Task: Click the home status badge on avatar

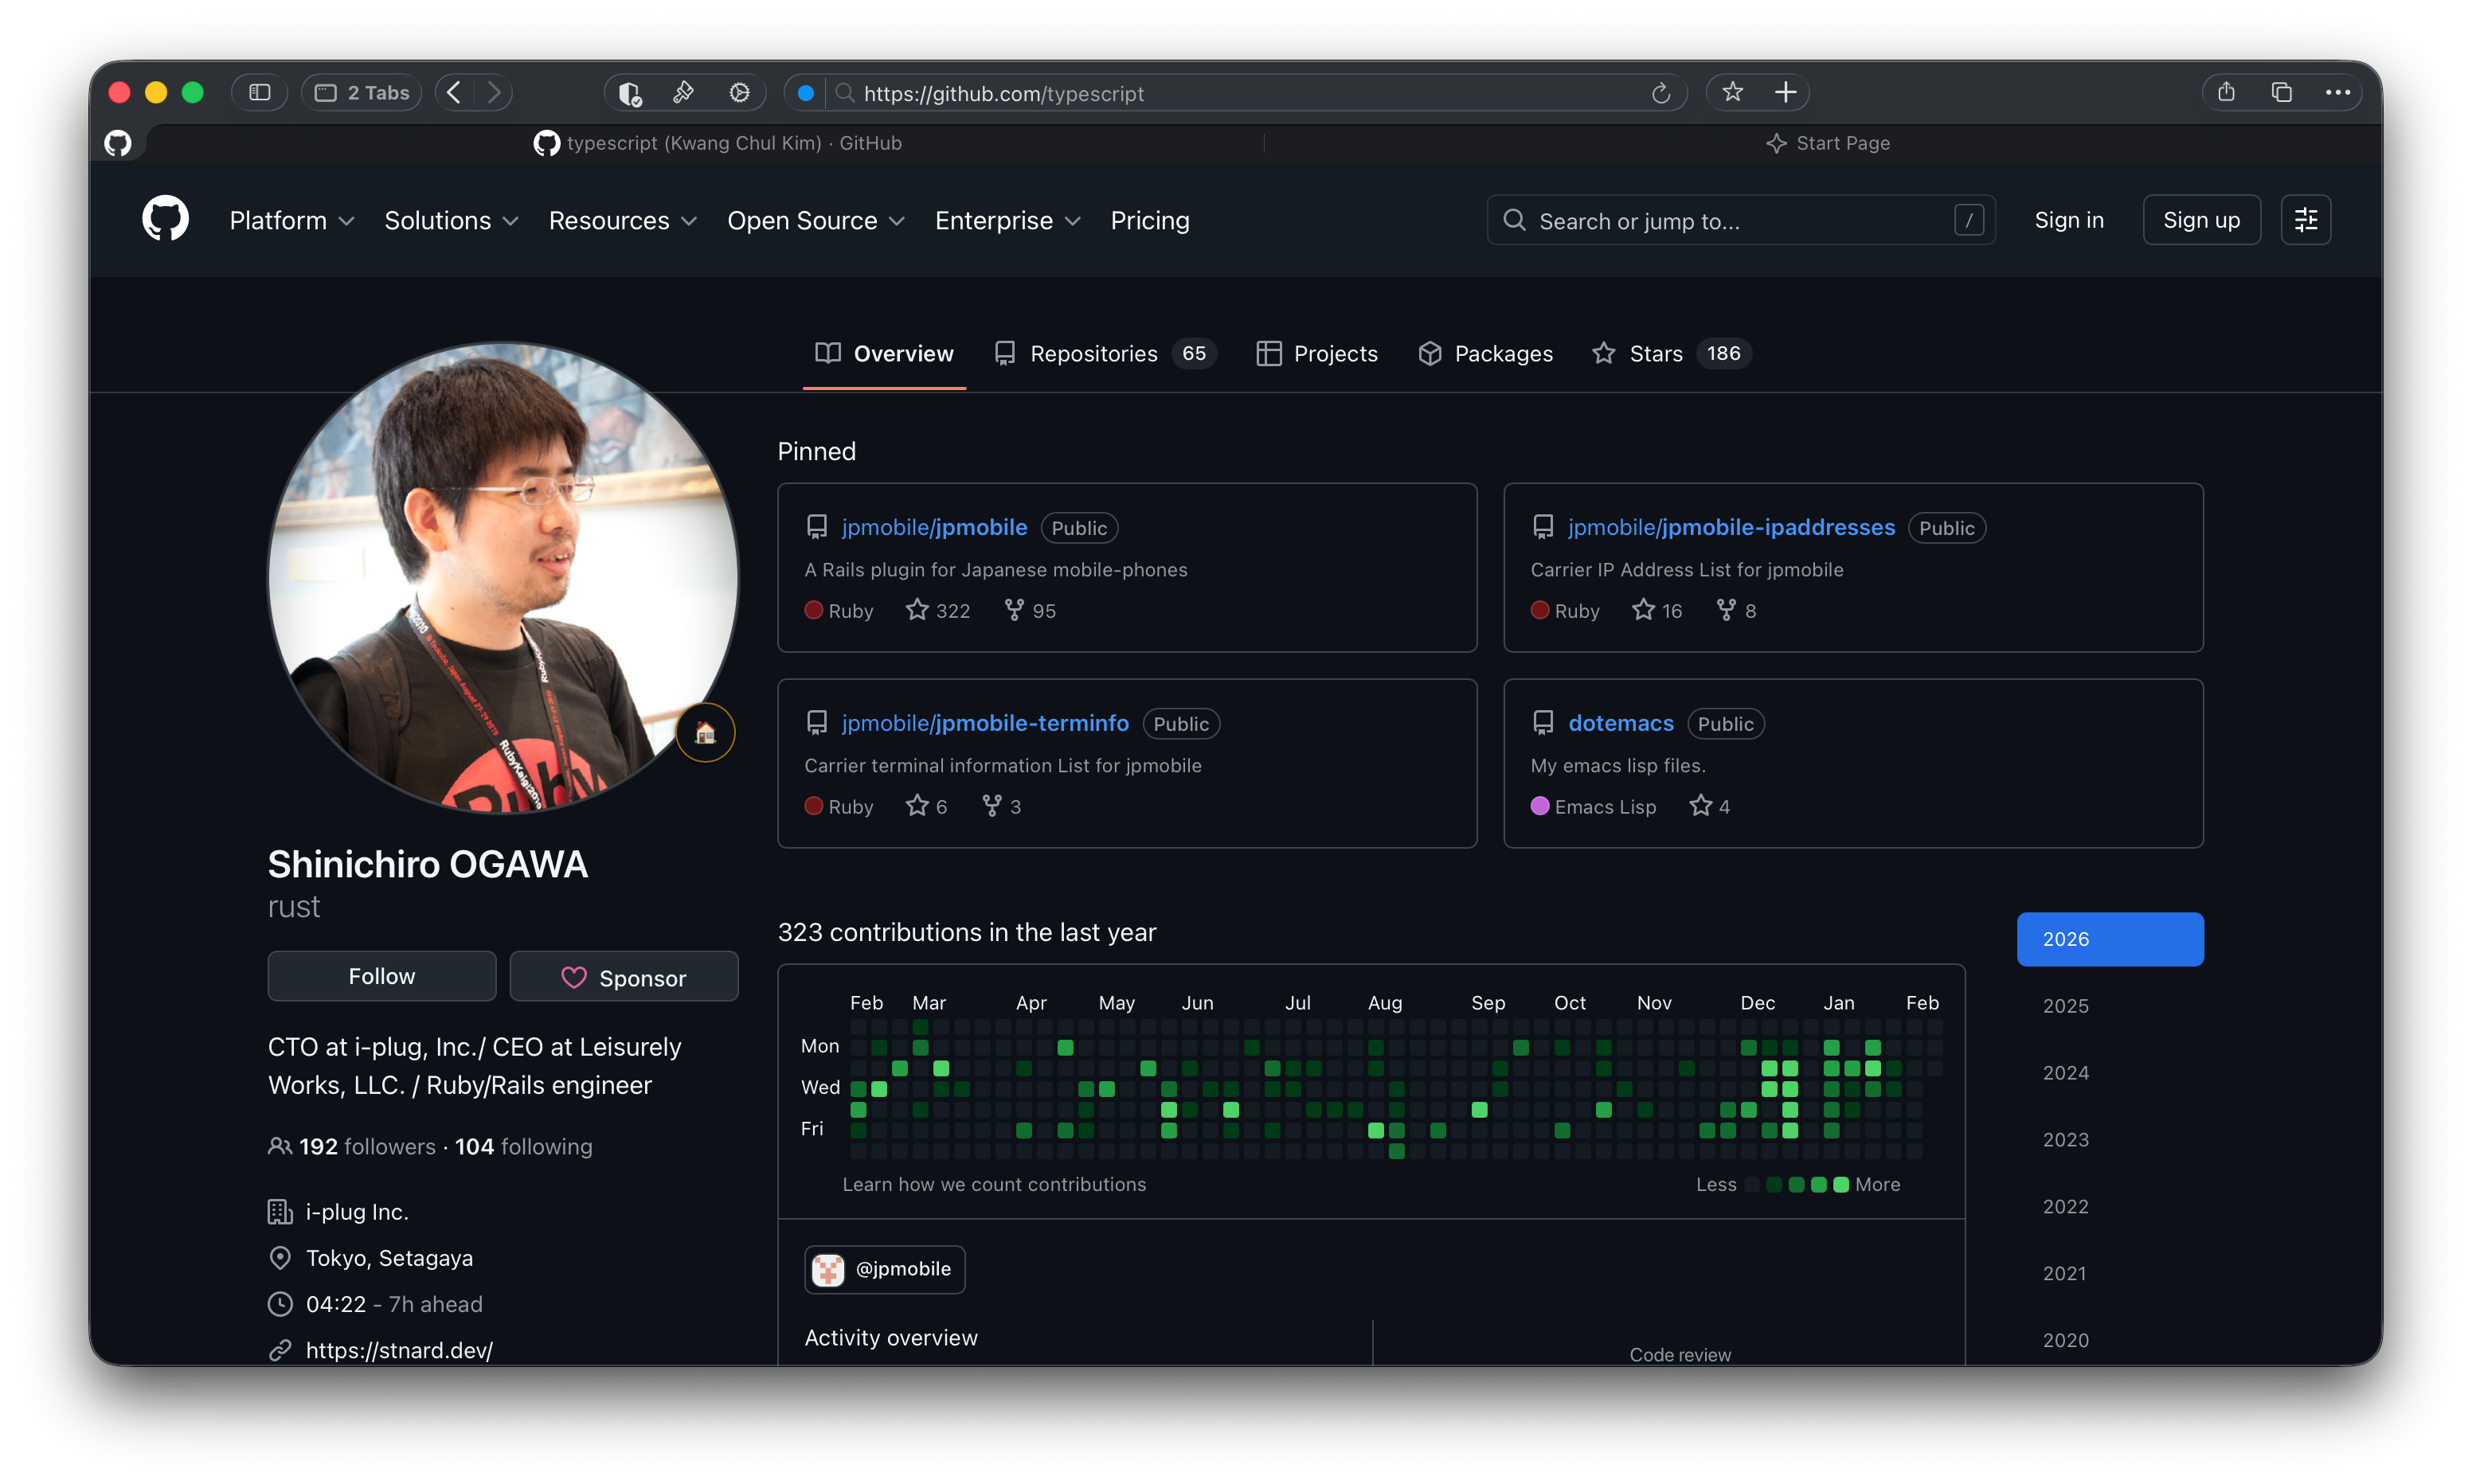Action: click(705, 733)
